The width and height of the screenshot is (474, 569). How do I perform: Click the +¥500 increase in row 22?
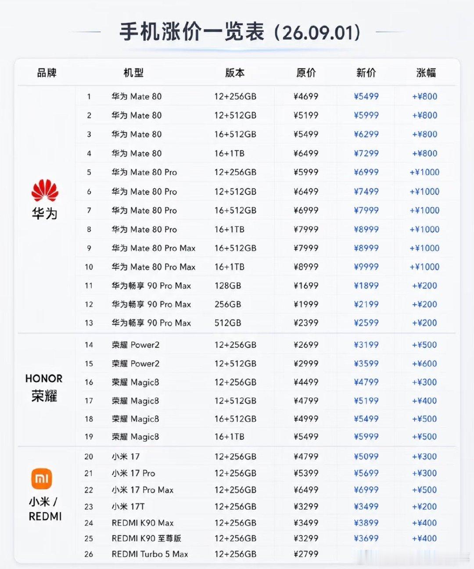click(x=424, y=490)
